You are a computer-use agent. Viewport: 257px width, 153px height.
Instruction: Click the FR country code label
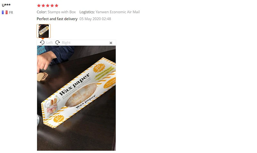(x=11, y=13)
